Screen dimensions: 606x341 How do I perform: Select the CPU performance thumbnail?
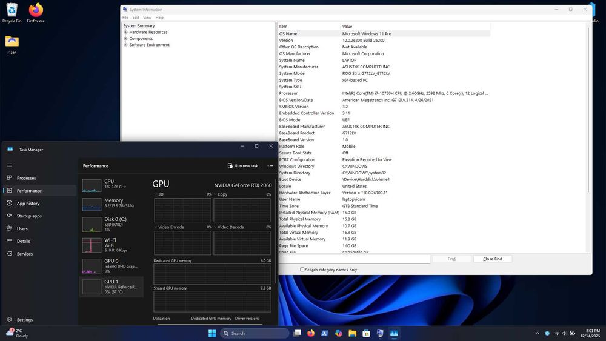click(112, 184)
